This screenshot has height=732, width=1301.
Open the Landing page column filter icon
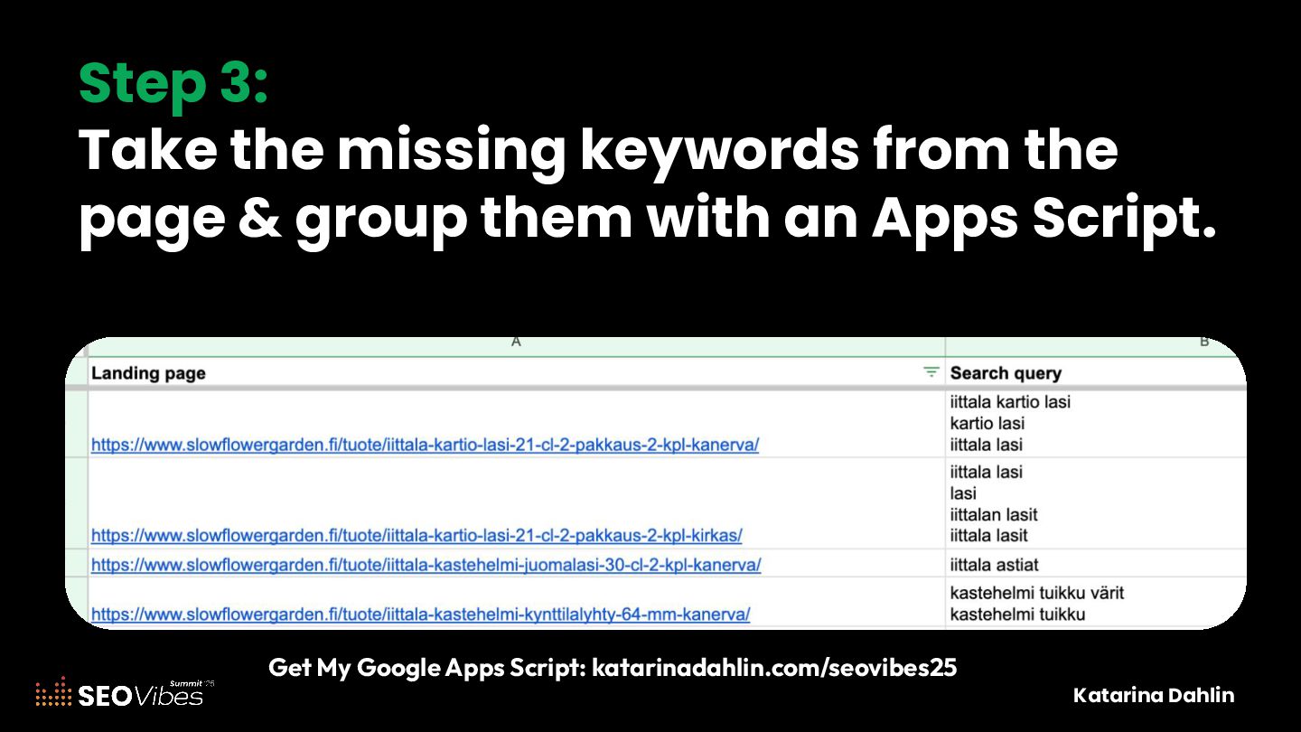coord(931,372)
